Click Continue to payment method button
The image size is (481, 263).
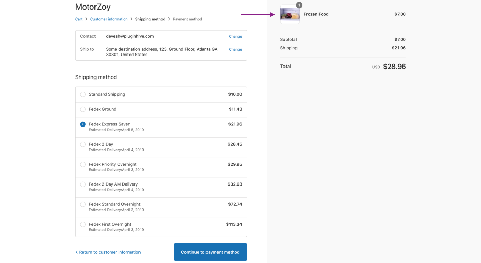210,252
